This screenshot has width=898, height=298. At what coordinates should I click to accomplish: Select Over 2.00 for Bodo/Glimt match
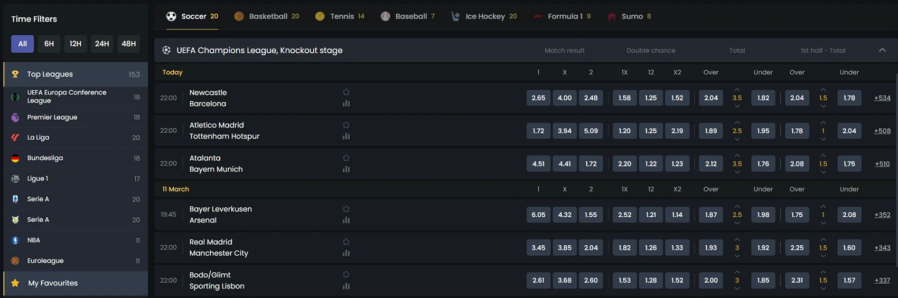711,280
